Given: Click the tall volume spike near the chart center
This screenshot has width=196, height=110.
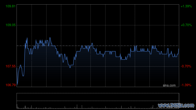Looking at the screenshot, I should (77, 106).
